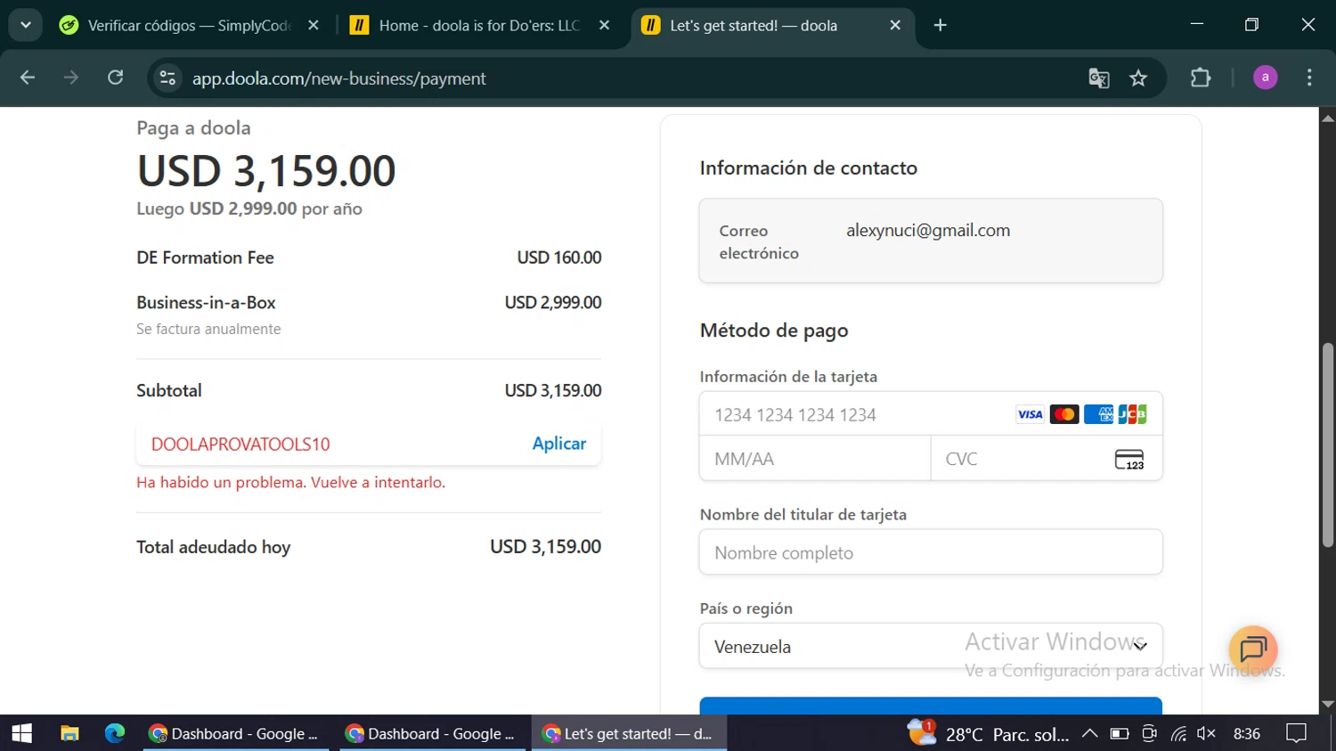Show hidden system tray icons

pos(1089,733)
